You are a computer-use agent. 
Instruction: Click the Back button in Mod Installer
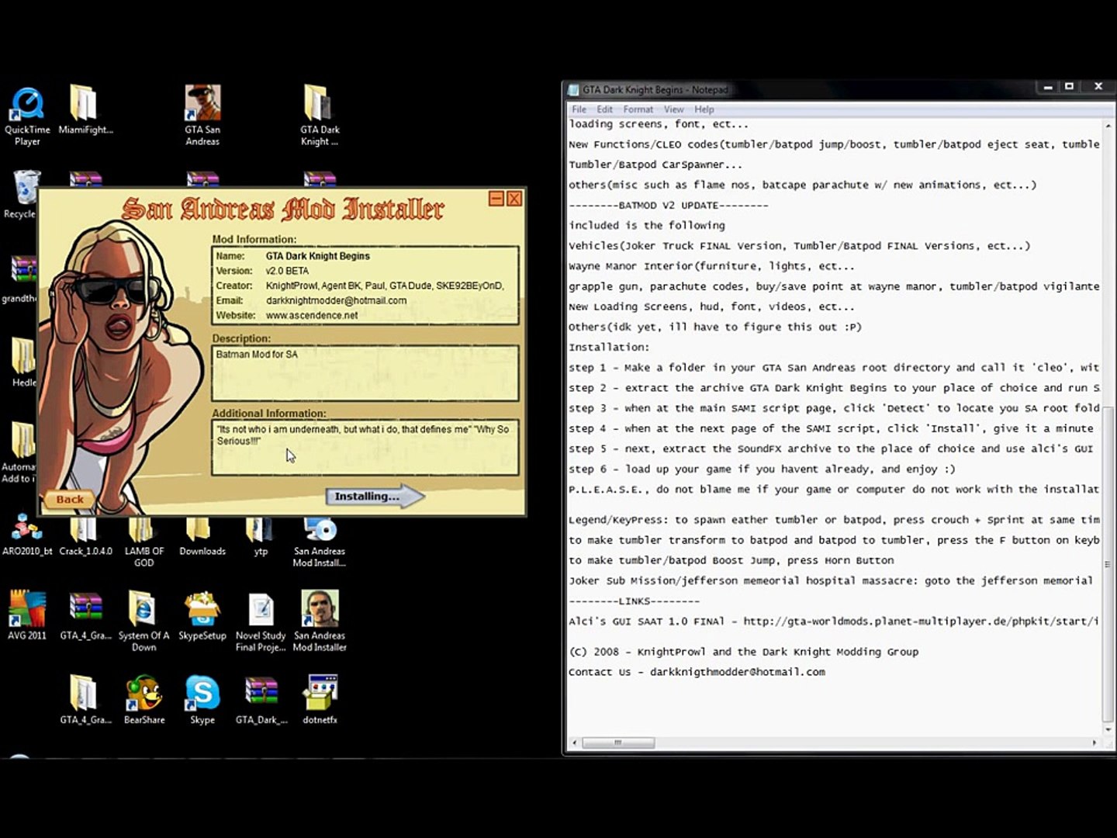click(x=69, y=500)
